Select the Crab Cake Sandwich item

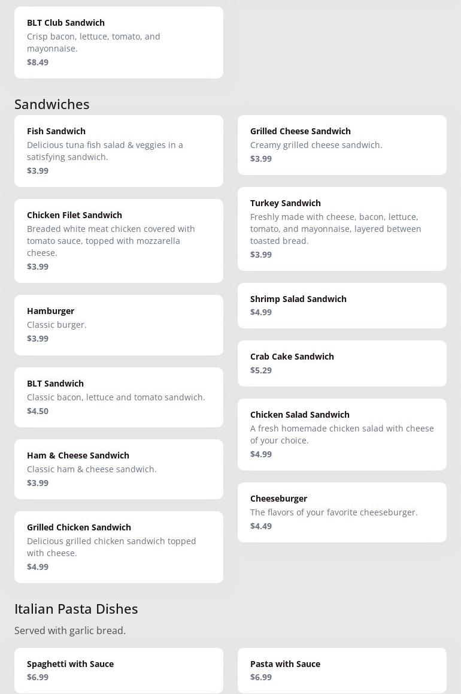[342, 363]
